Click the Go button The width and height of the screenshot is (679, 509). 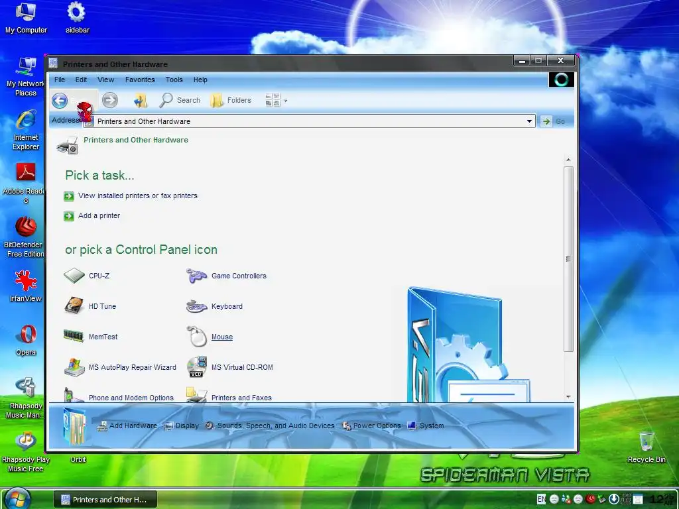(x=554, y=122)
